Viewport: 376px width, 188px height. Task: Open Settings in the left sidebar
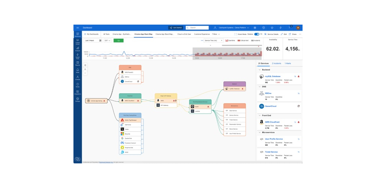click(77, 100)
